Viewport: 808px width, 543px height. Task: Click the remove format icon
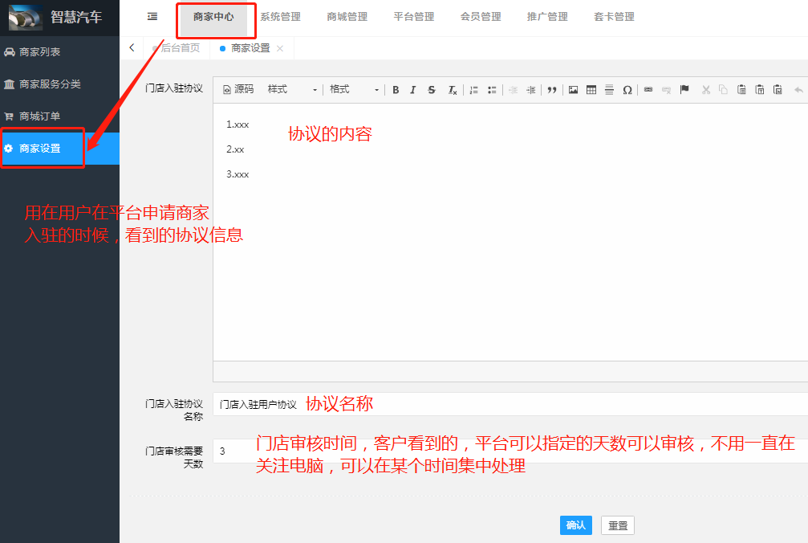[452, 90]
